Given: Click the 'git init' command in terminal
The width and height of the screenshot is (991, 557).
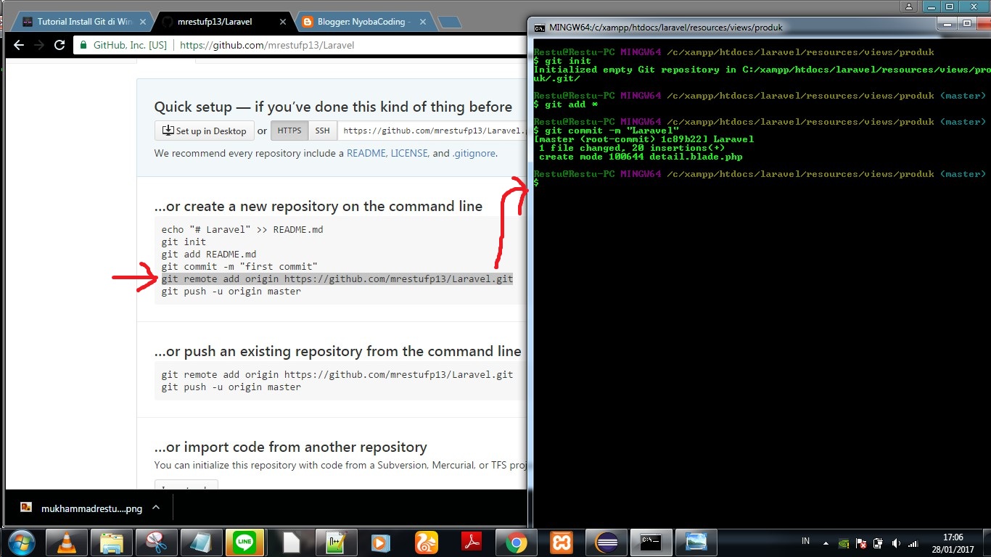Looking at the screenshot, I should tap(568, 61).
